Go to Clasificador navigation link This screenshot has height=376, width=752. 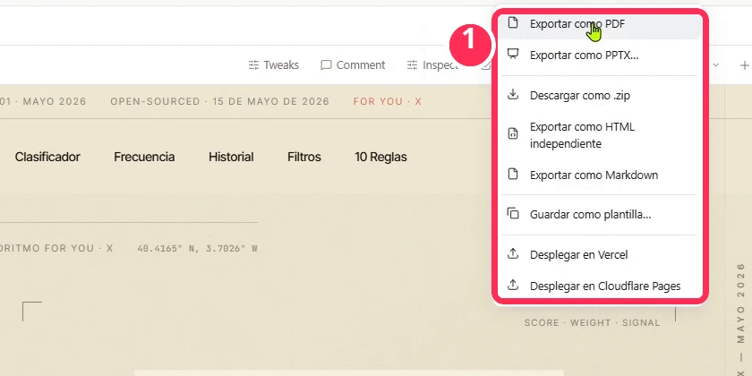pyautogui.click(x=47, y=157)
